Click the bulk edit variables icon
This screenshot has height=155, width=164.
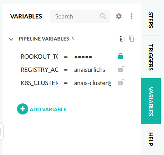tap(122, 39)
